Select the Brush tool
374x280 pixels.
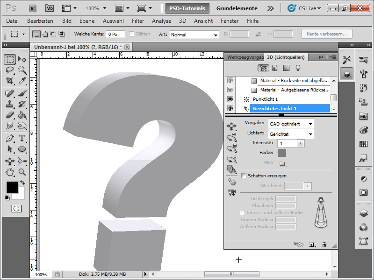tap(22, 93)
